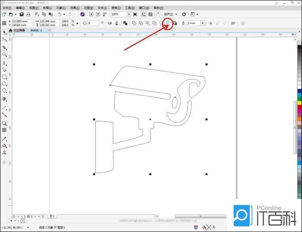The image size is (302, 232).
Task: Open the 对象 menu
Action: (61, 8)
